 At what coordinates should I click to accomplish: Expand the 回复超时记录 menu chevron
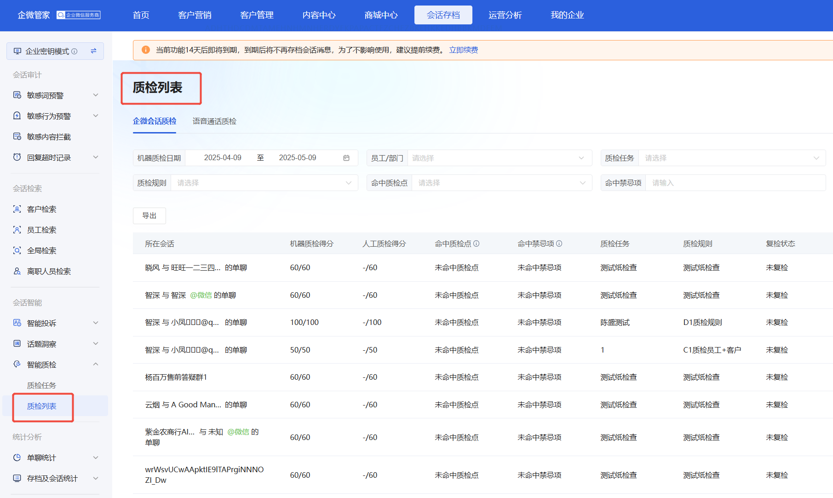(96, 157)
